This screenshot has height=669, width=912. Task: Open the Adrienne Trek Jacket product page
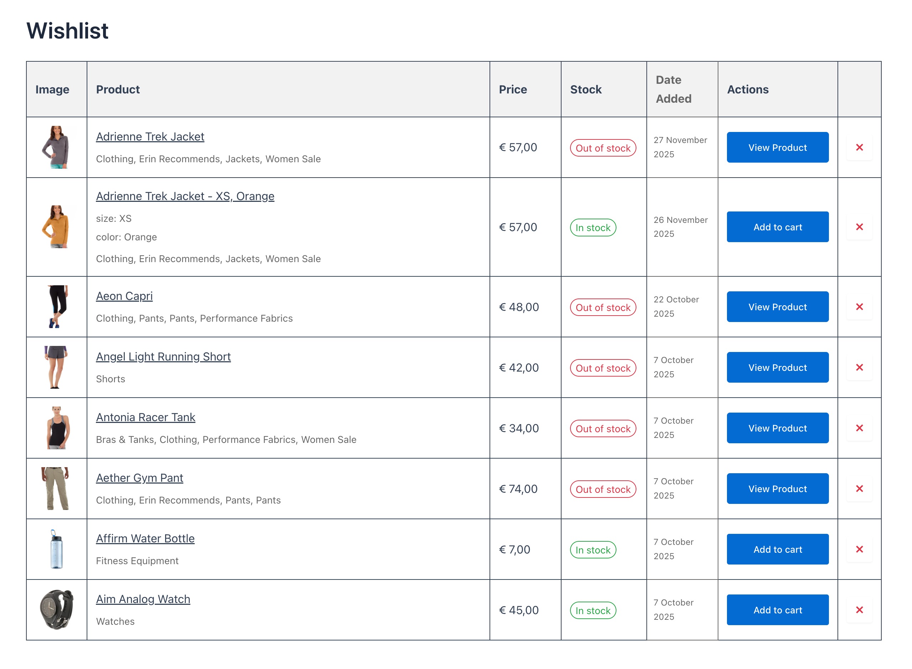click(x=150, y=137)
